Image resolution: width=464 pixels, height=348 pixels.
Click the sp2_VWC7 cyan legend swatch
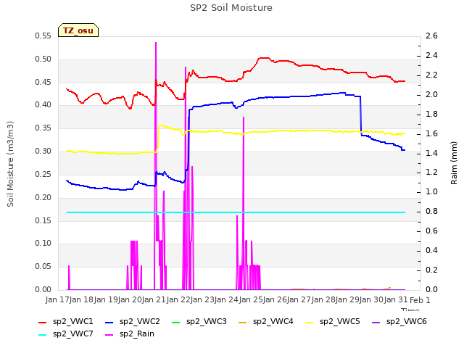[x=43, y=335]
